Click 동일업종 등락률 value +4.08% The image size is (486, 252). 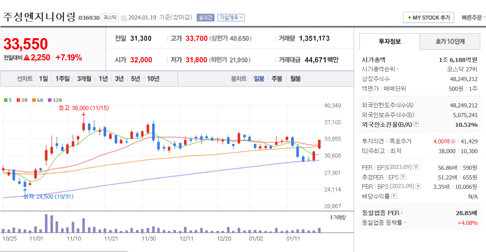click(467, 222)
